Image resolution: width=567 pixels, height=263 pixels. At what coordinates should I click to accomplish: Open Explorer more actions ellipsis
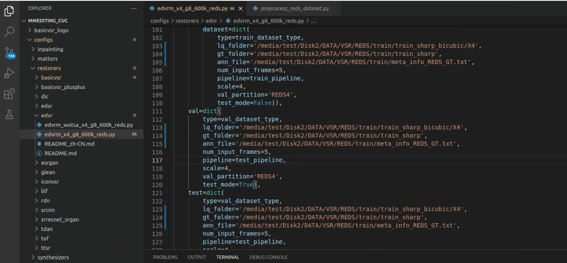coord(133,8)
